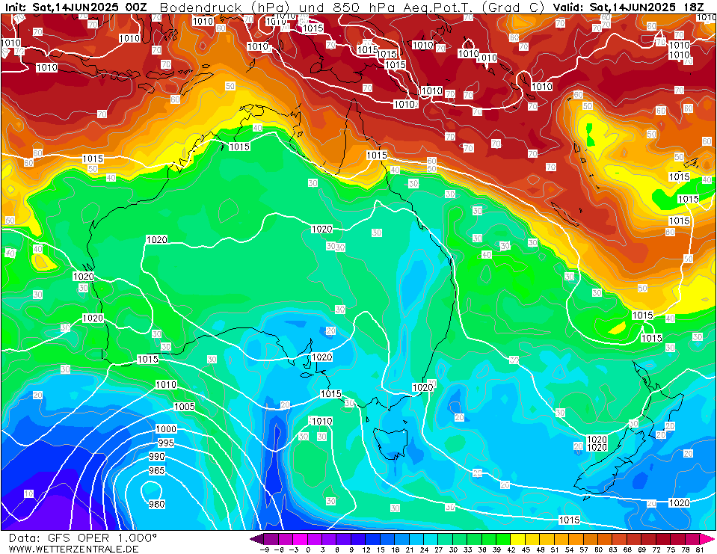This screenshot has width=717, height=554.
Task: Click the pink right arrow tip of the color scale
Action: pos(707,539)
